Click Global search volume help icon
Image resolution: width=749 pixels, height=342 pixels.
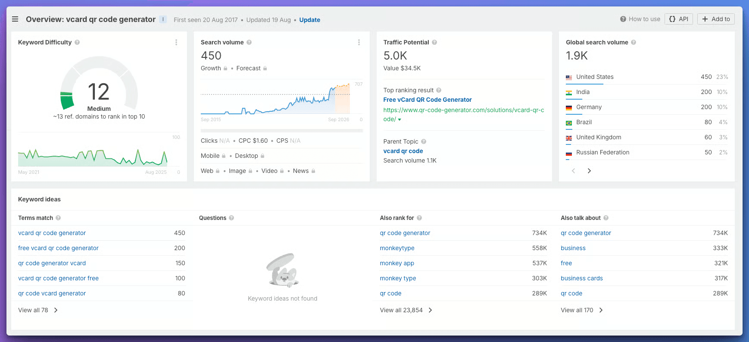pos(634,42)
